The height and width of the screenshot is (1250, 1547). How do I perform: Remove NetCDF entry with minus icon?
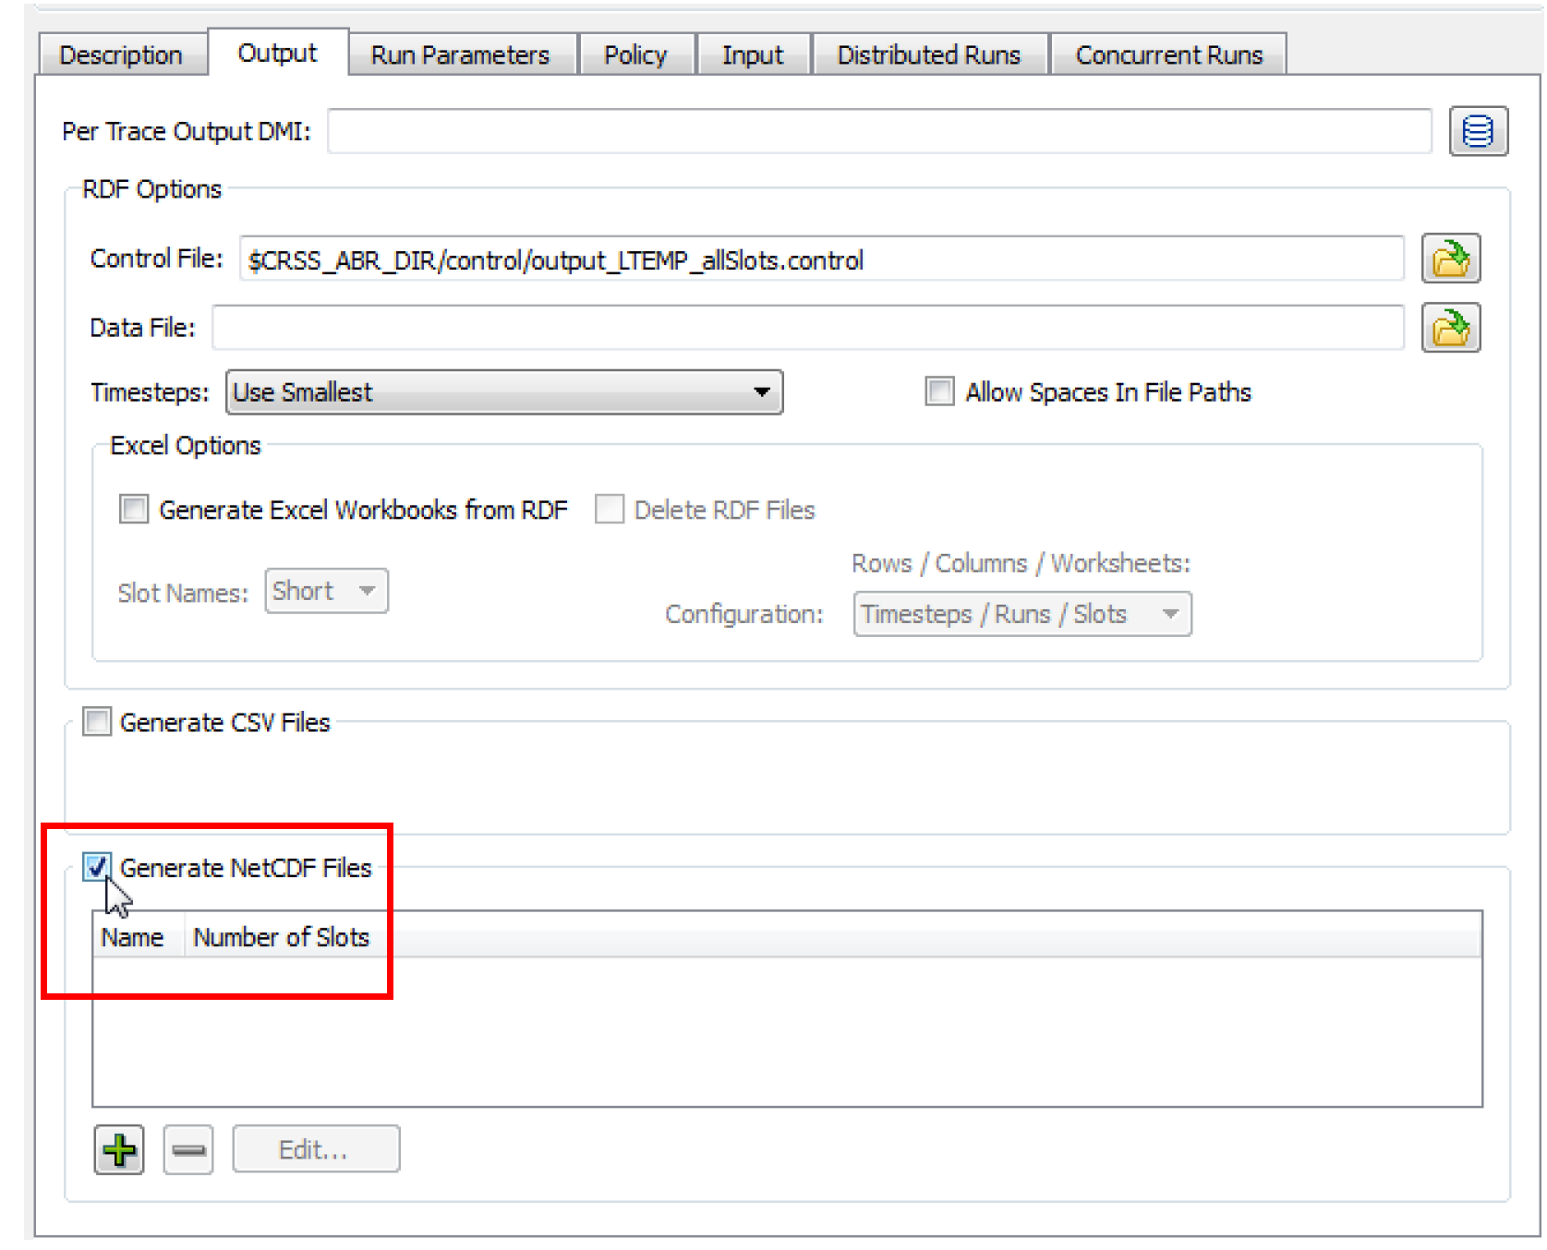[188, 1149]
